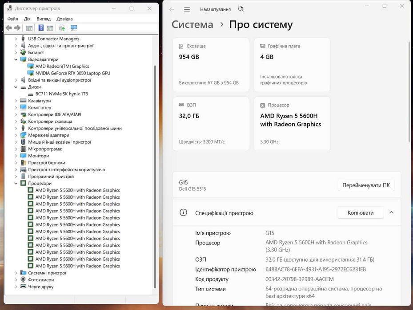Click the Система breadcrumb link
413x310 pixels.
coord(192,24)
